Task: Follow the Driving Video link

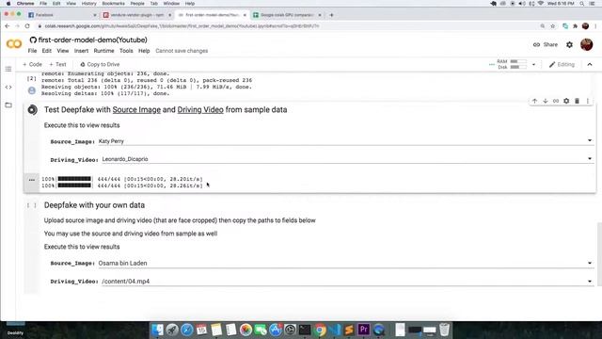Action: (200, 110)
